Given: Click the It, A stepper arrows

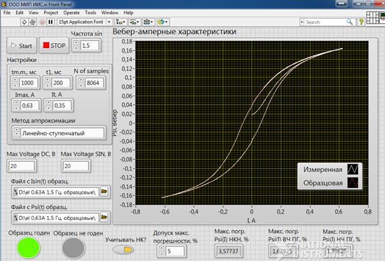Looking at the screenshot, I should click(49, 106).
